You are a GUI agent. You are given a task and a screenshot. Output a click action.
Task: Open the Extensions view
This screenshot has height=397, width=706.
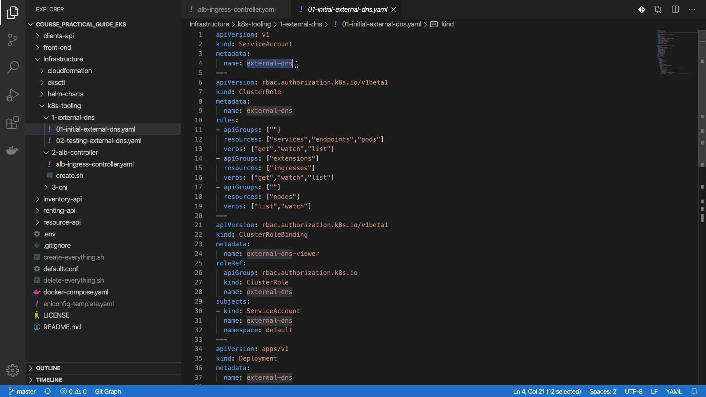(x=13, y=123)
